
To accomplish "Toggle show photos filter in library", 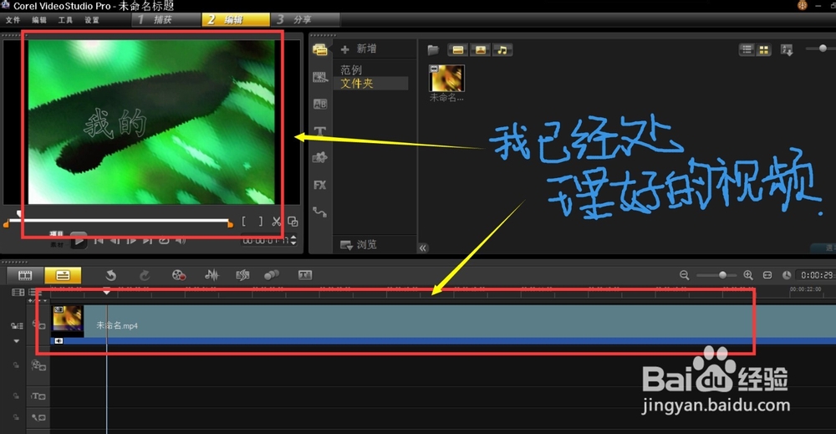I will [480, 50].
